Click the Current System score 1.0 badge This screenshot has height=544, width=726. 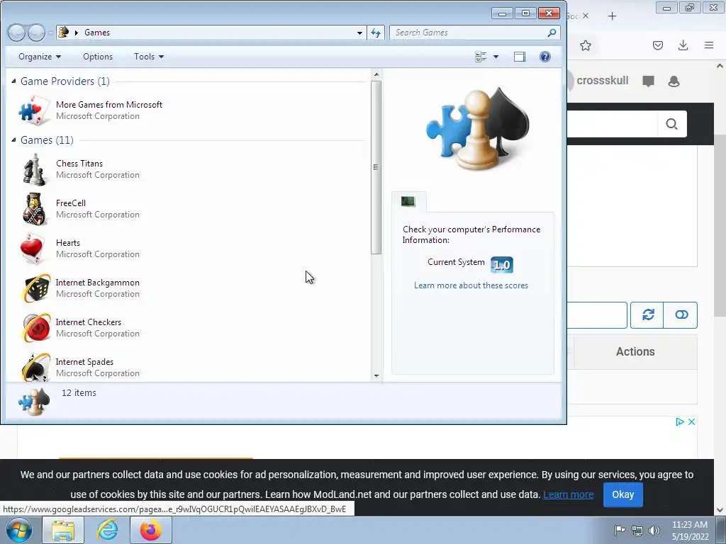tap(501, 265)
